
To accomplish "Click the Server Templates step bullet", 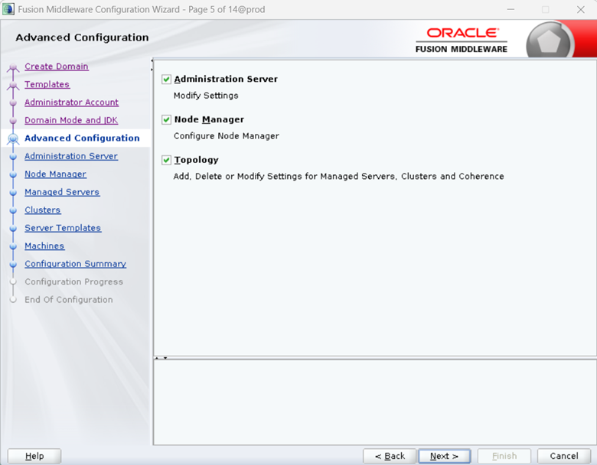I will click(x=13, y=229).
